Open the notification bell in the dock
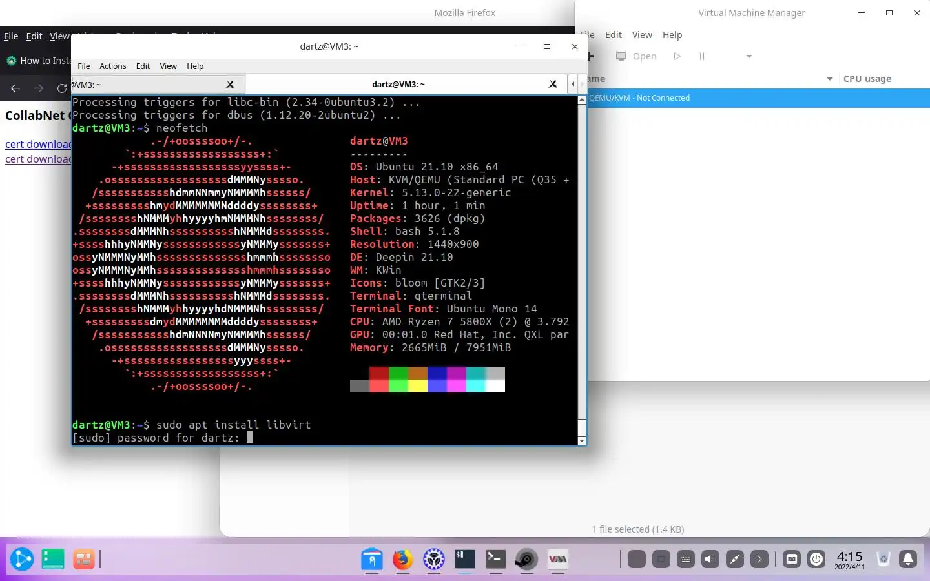The height and width of the screenshot is (581, 930). click(x=908, y=559)
